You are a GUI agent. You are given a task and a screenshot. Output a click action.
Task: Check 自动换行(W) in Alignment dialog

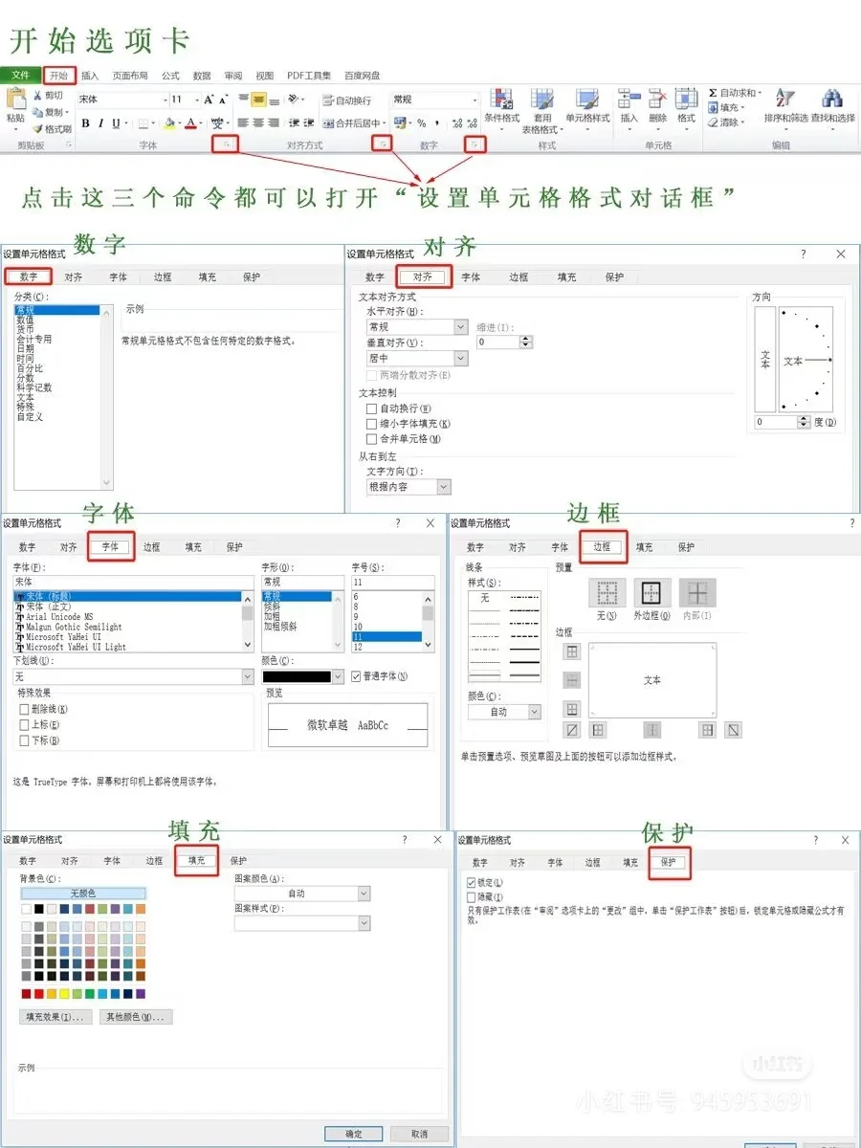point(372,408)
